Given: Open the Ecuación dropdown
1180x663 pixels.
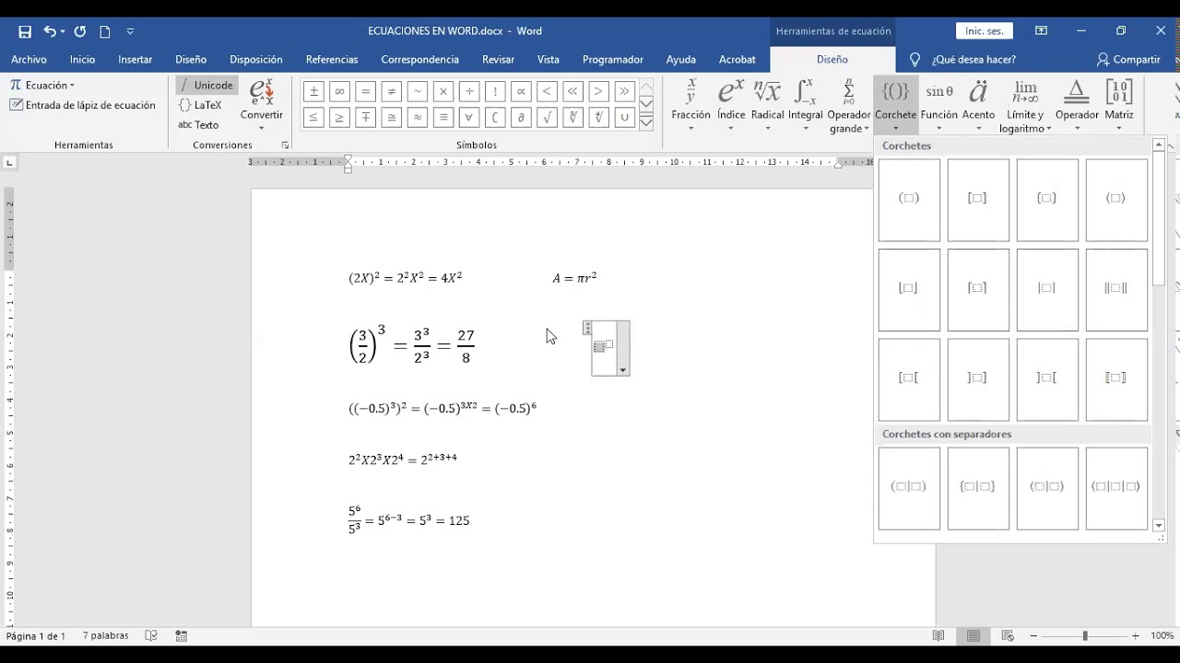Looking at the screenshot, I should [x=42, y=85].
